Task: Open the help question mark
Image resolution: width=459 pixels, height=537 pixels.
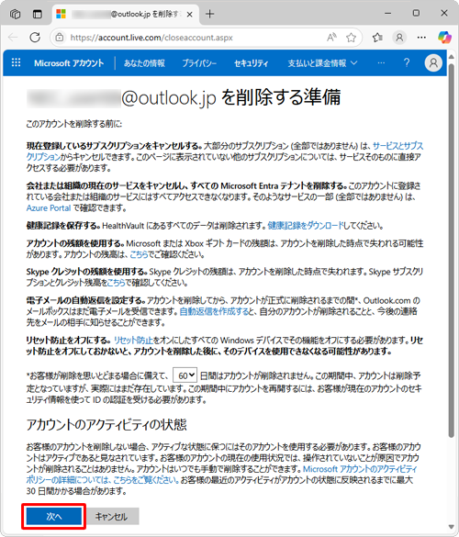Action: click(x=407, y=62)
